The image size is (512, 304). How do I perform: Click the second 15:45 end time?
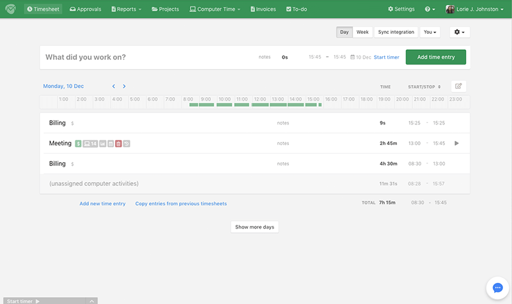pos(339,57)
